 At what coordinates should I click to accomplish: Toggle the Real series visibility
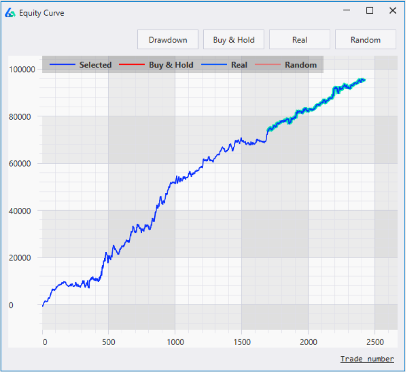pyautogui.click(x=240, y=65)
